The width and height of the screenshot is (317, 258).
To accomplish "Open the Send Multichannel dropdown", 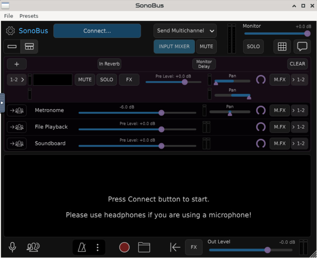I will click(185, 31).
